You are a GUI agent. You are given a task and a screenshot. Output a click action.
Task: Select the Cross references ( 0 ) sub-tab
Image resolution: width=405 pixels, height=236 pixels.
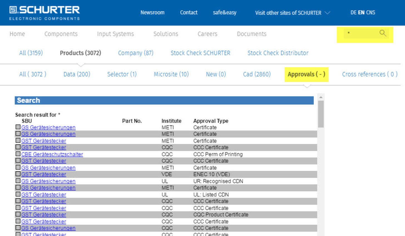point(370,74)
